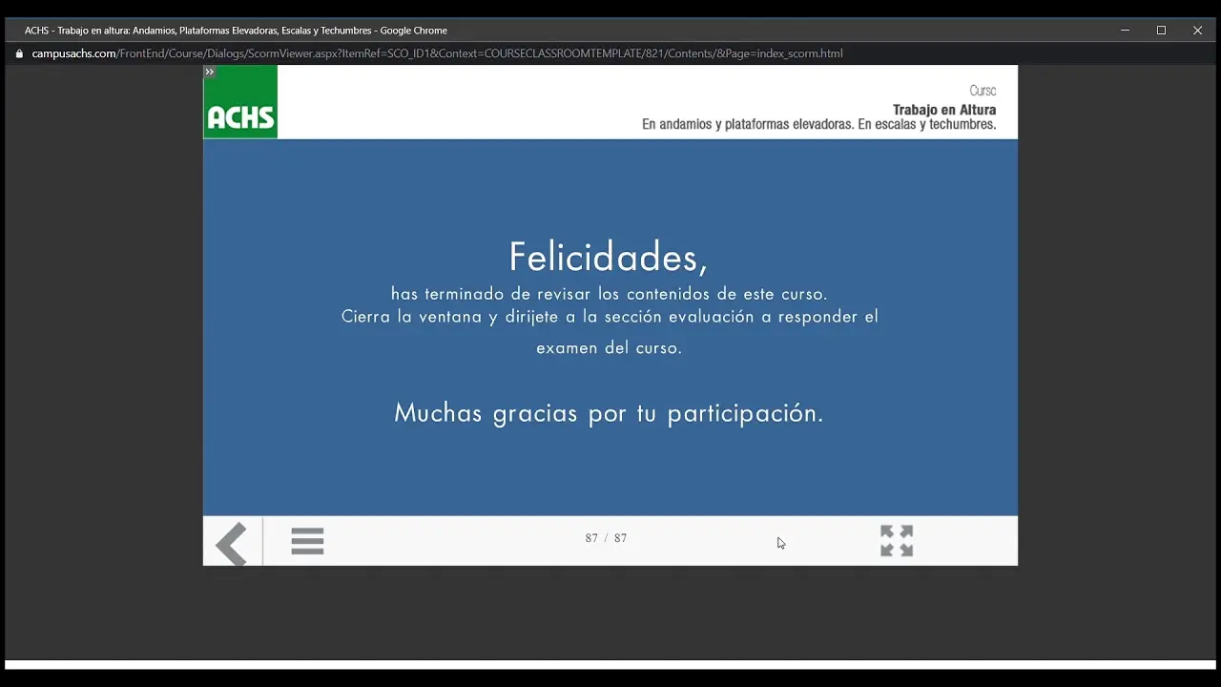Screen dimensions: 1221x687
Task: Expand the side panel with double-chevron icon
Action: (210, 72)
